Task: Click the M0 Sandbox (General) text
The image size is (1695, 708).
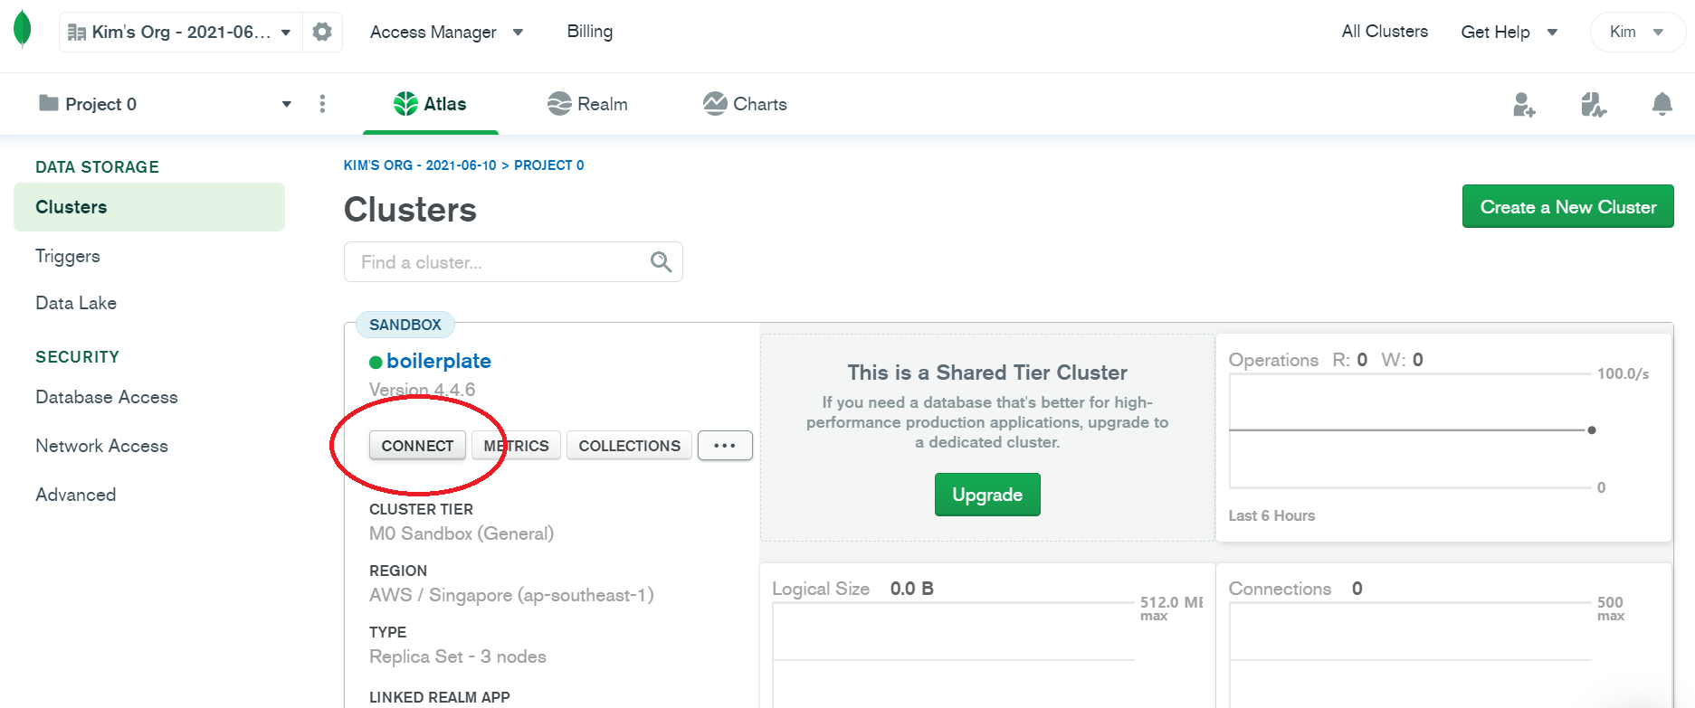Action: (x=462, y=533)
